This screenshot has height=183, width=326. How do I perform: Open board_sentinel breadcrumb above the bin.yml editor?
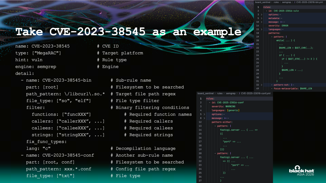pos(263,2)
